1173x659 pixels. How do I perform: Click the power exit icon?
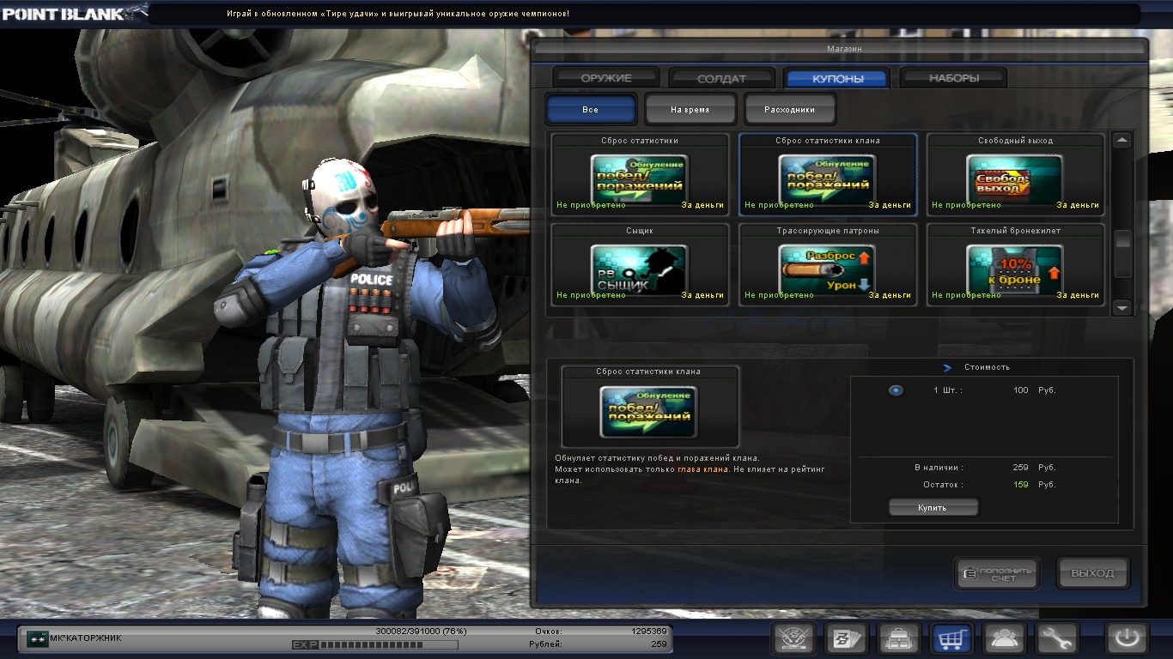pyautogui.click(x=1127, y=639)
